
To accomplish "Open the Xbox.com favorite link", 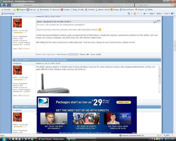I will coord(55,10).
